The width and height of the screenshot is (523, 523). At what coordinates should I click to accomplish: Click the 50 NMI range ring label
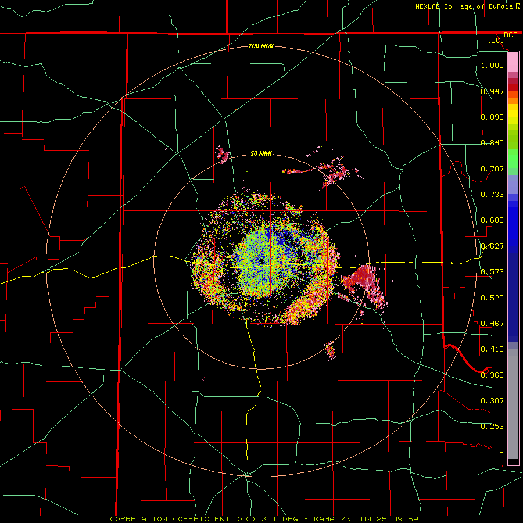[261, 153]
